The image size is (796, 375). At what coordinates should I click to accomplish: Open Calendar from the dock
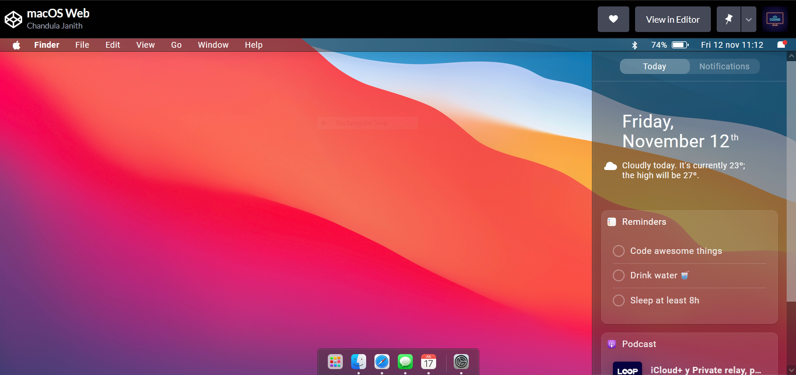pos(429,362)
